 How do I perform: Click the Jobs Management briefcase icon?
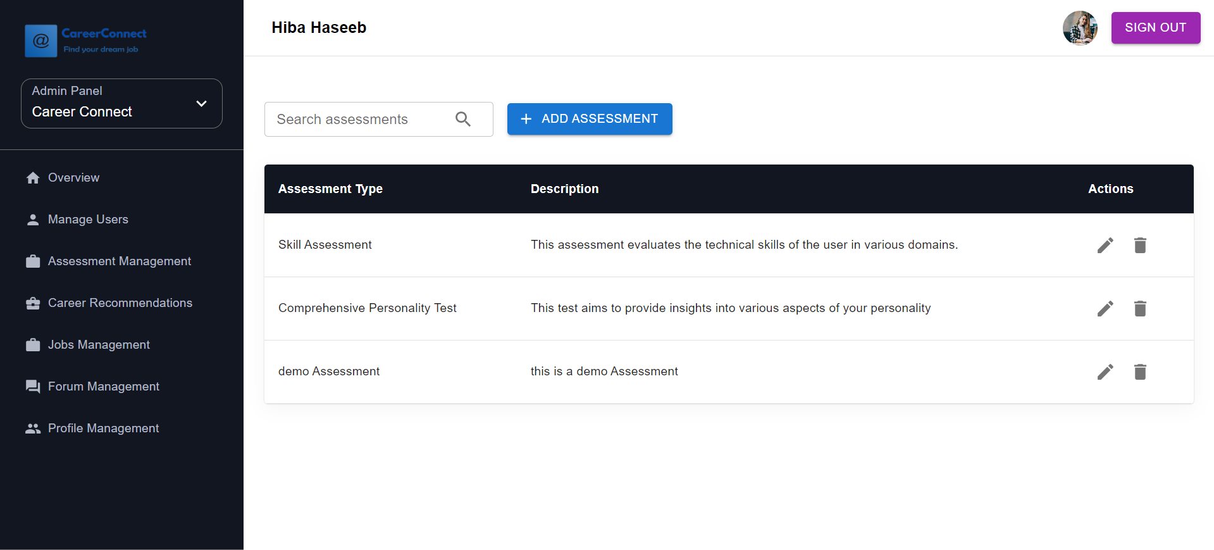tap(33, 345)
